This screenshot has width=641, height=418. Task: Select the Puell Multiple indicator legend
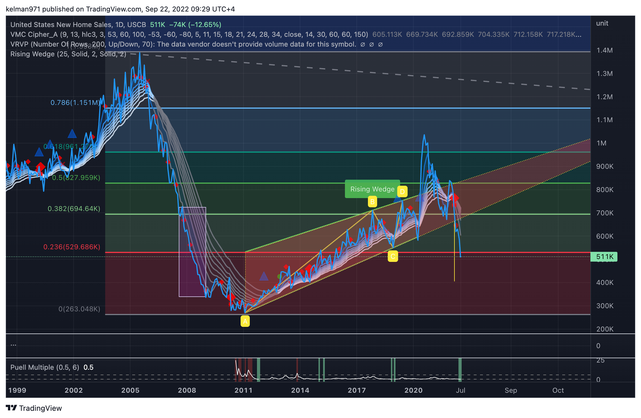(x=45, y=367)
